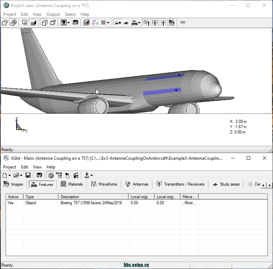Screen dimensions: 273x269
Task: Click the gradient arrow icon in Project view toolbar
Action: point(118,23)
